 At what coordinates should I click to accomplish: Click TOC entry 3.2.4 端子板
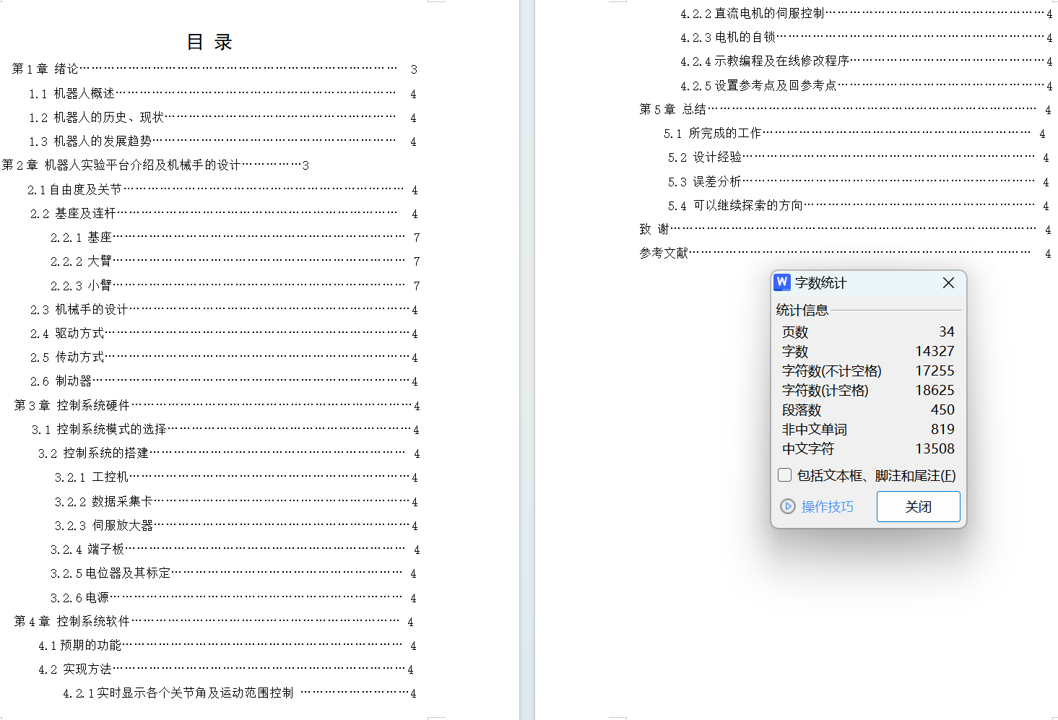tap(235, 550)
